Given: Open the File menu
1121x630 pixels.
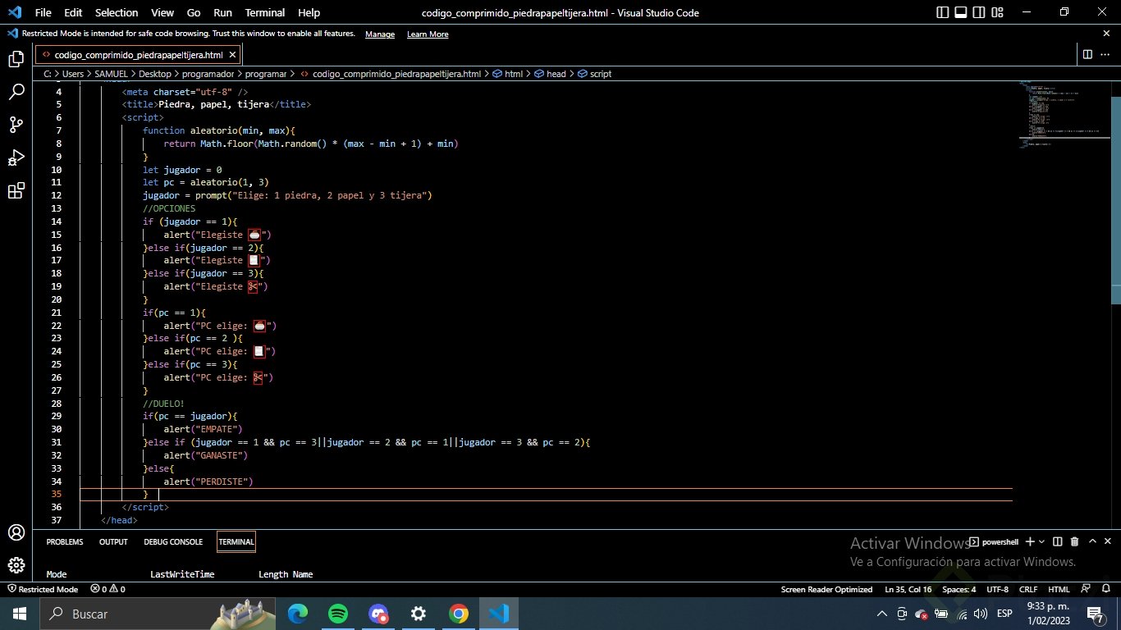Looking at the screenshot, I should (x=43, y=12).
